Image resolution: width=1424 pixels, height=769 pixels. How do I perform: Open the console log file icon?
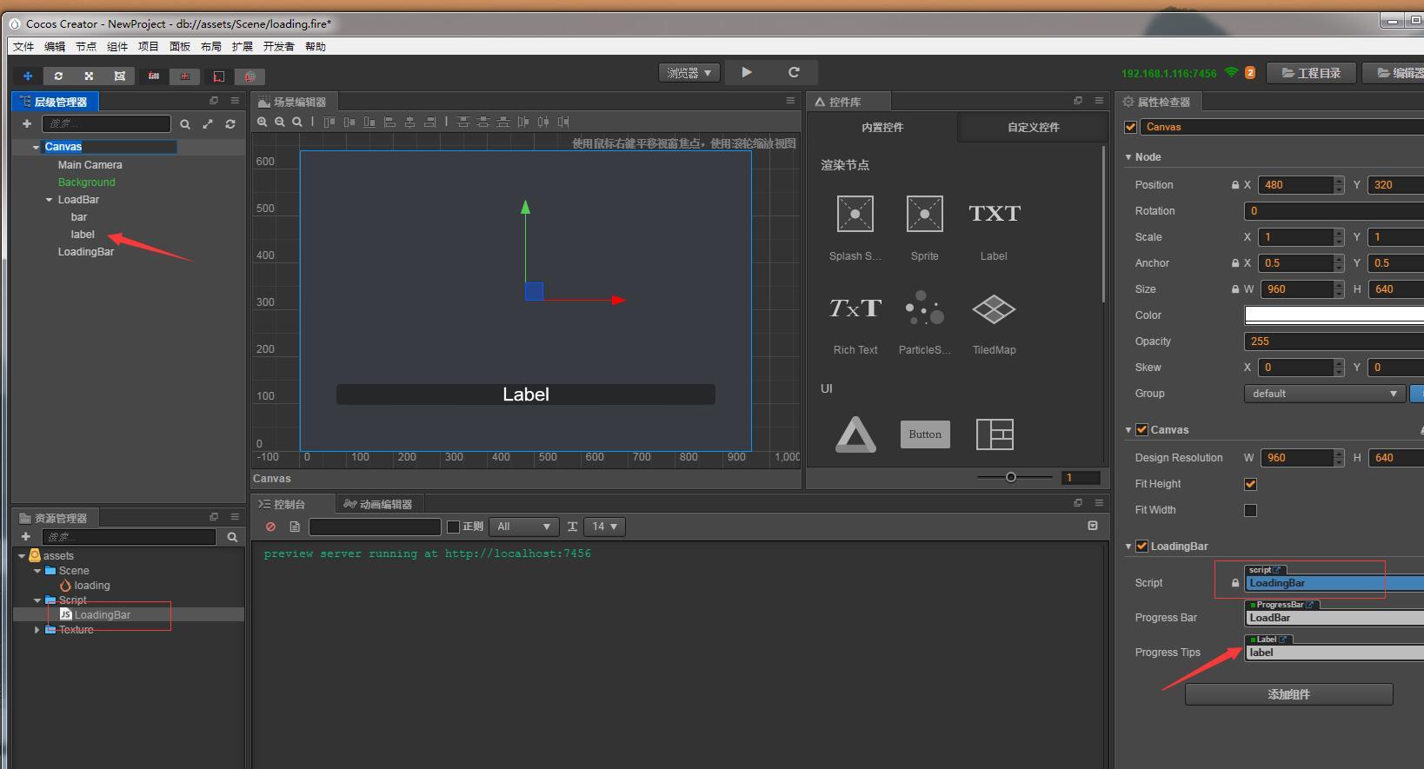[295, 527]
